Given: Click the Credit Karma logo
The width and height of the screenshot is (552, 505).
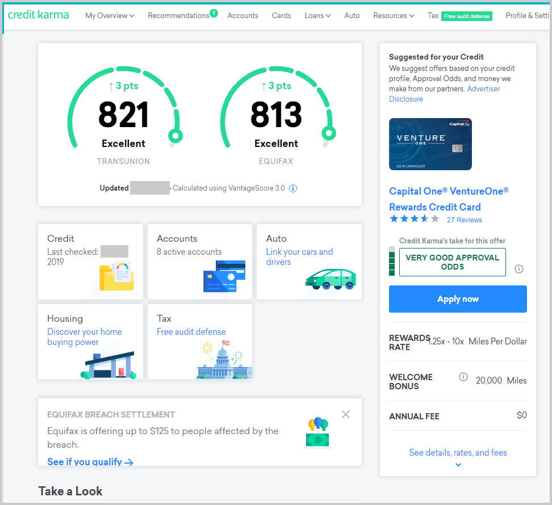Looking at the screenshot, I should click(38, 15).
